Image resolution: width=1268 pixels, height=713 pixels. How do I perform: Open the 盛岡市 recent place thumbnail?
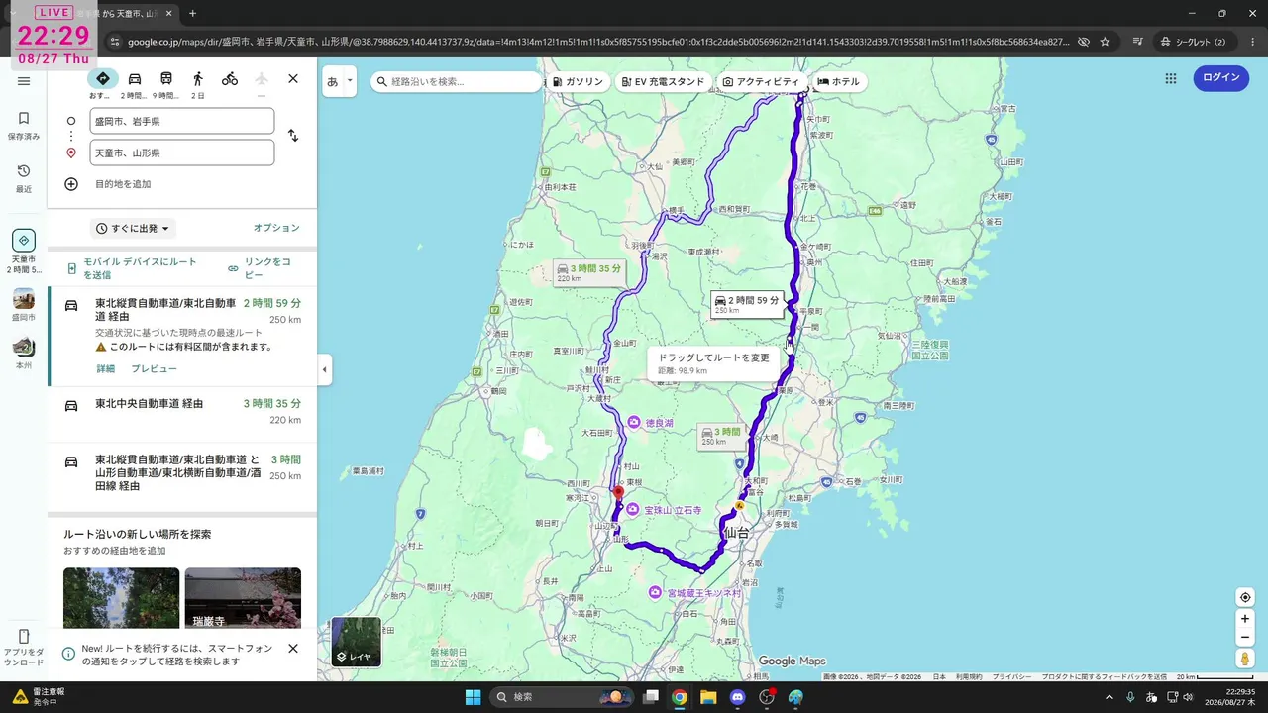pos(24,305)
